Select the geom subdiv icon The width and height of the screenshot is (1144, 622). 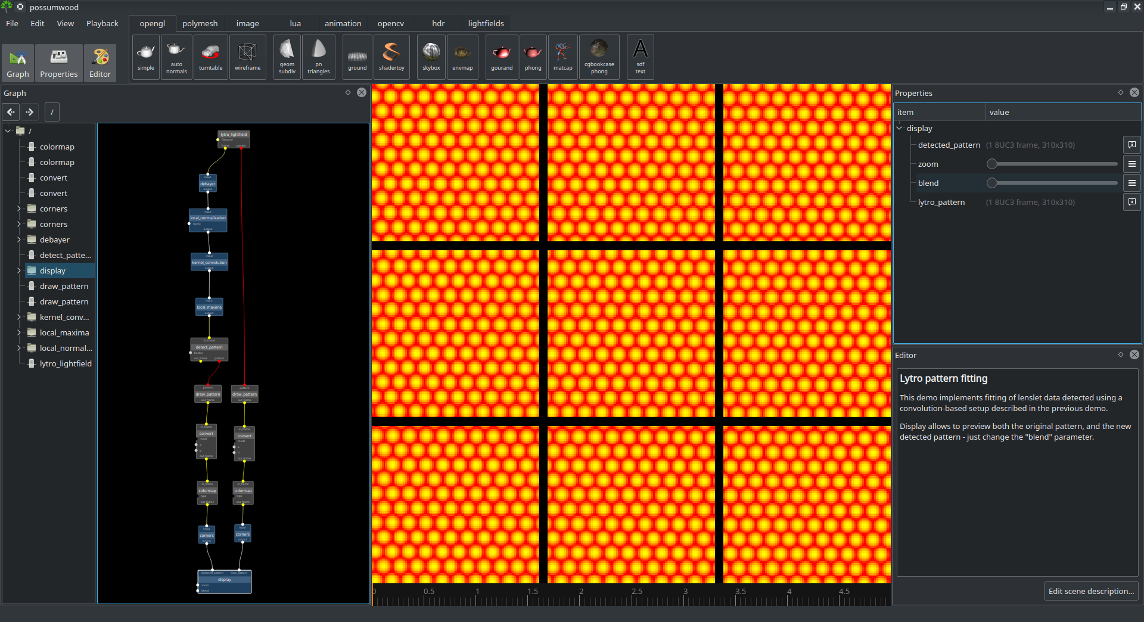point(287,57)
